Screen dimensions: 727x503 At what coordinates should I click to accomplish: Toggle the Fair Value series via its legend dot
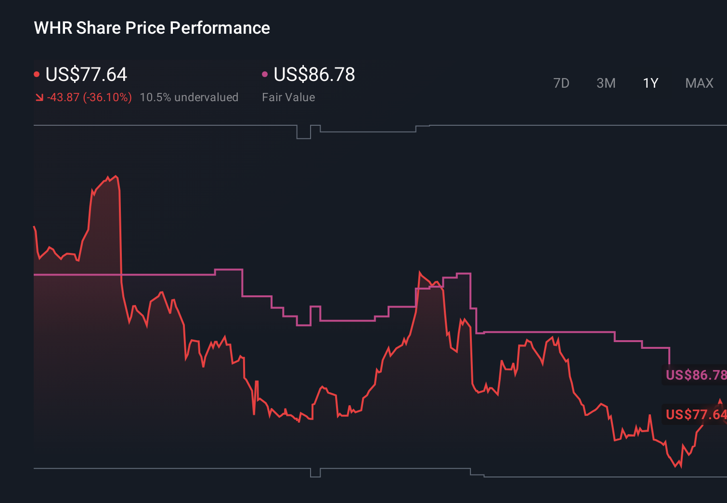click(264, 73)
